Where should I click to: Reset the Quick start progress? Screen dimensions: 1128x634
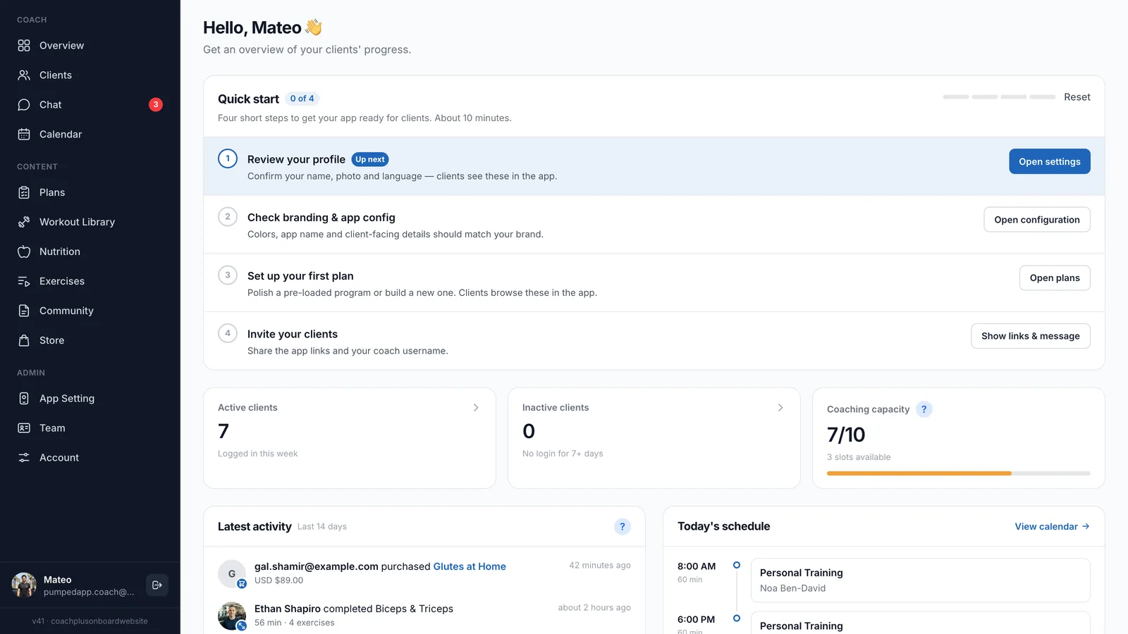(x=1077, y=97)
